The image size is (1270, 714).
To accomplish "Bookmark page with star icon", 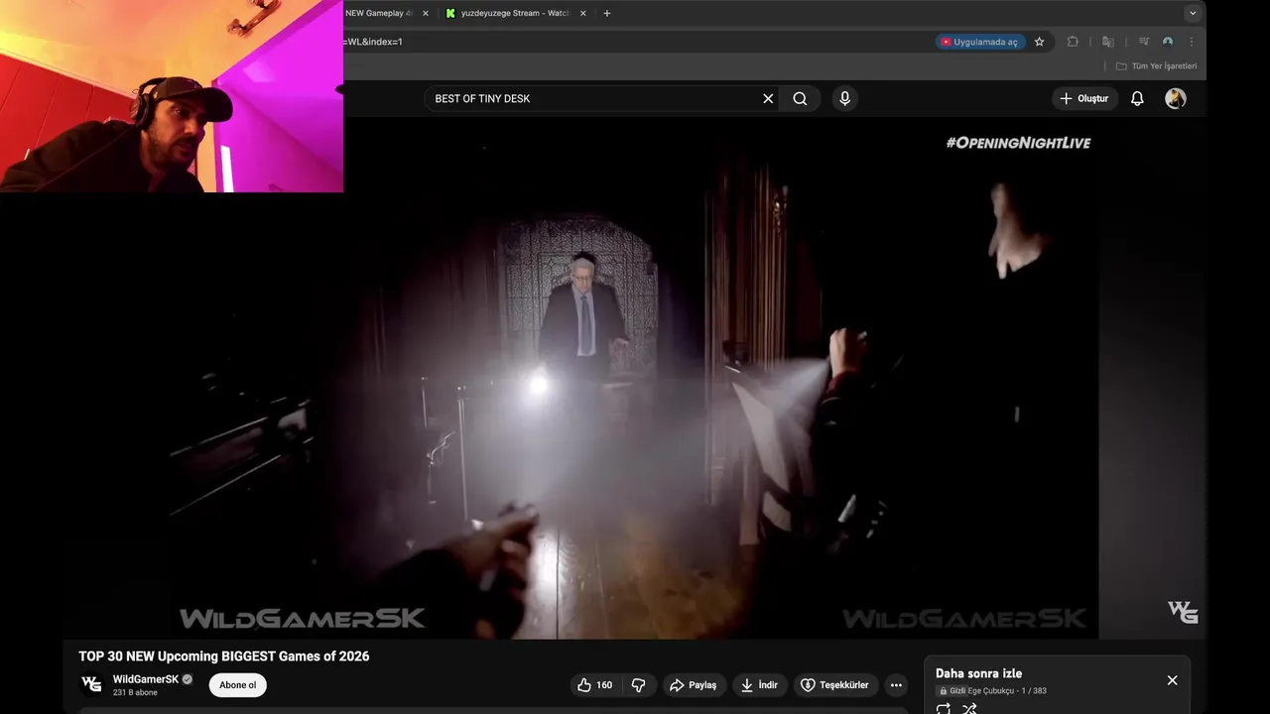I will coord(1039,42).
